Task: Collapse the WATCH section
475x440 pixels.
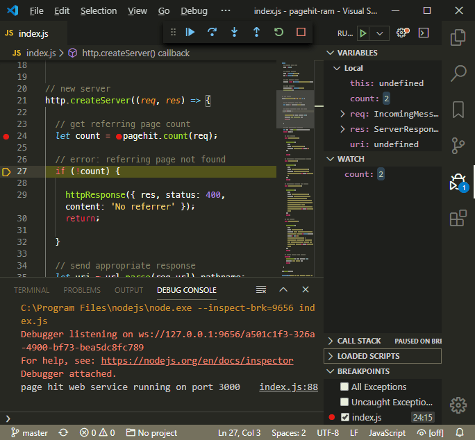Action: (331, 159)
